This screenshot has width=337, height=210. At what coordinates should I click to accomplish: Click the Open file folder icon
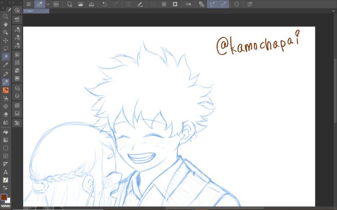80,4
